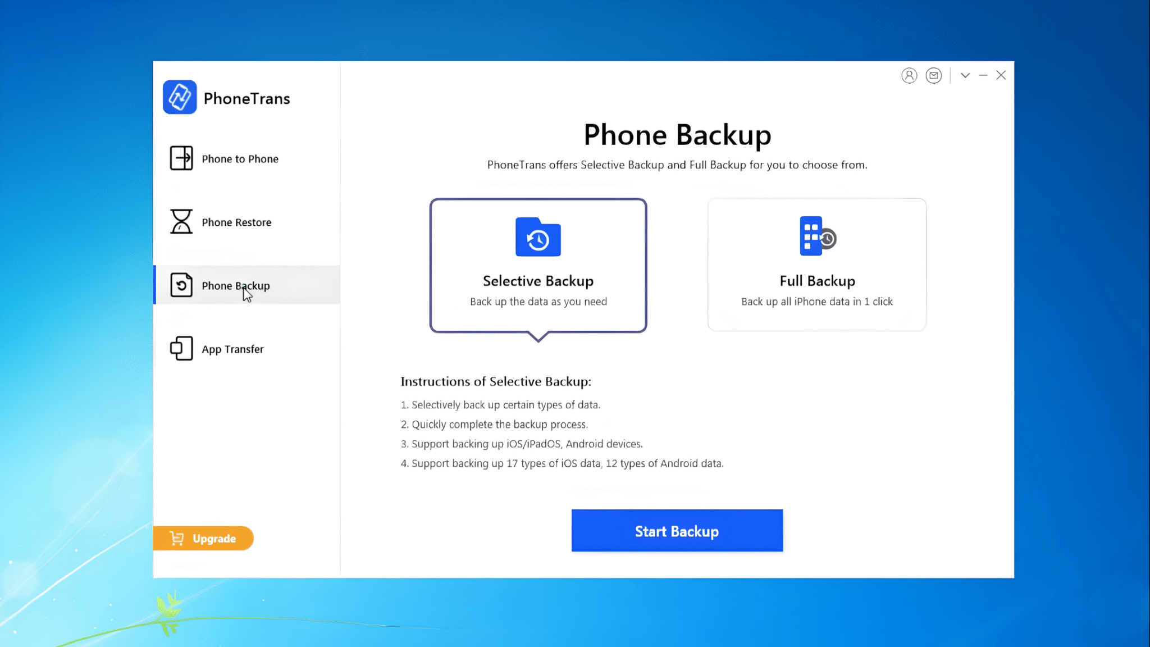Click the Phone to Phone transfer icon
Screen dimensions: 1150x647
click(181, 158)
